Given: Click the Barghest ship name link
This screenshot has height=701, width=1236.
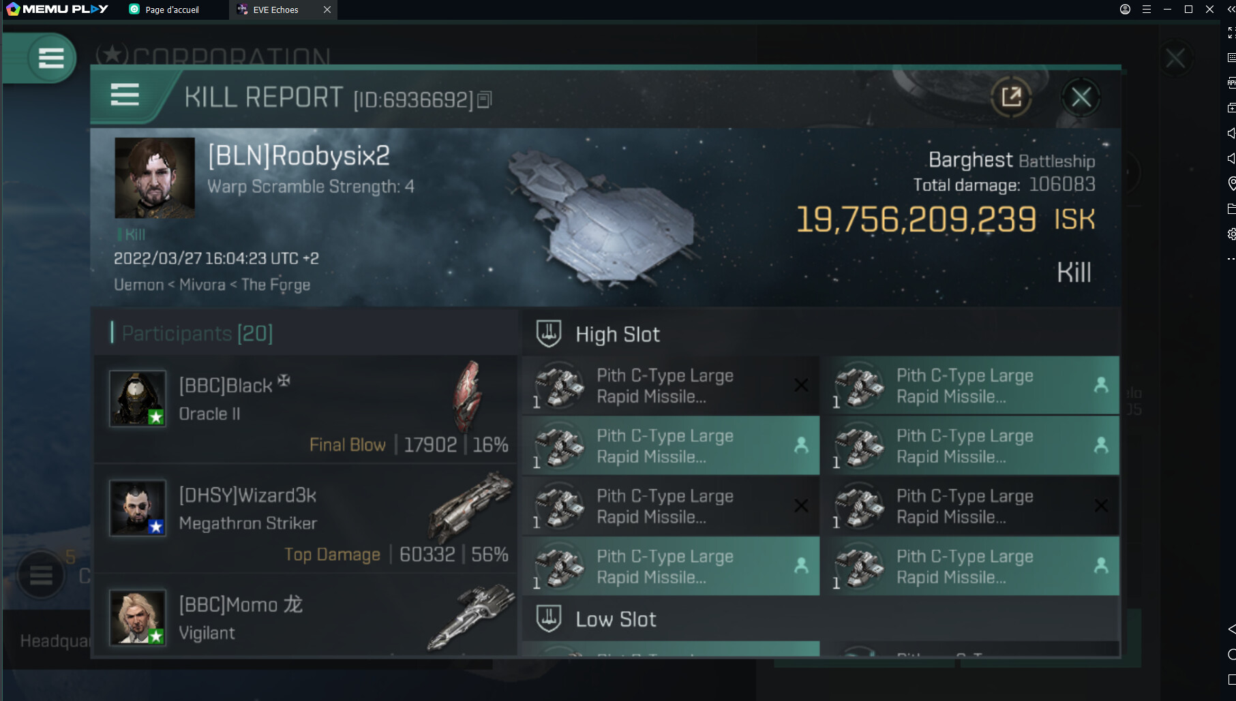Looking at the screenshot, I should 970,160.
